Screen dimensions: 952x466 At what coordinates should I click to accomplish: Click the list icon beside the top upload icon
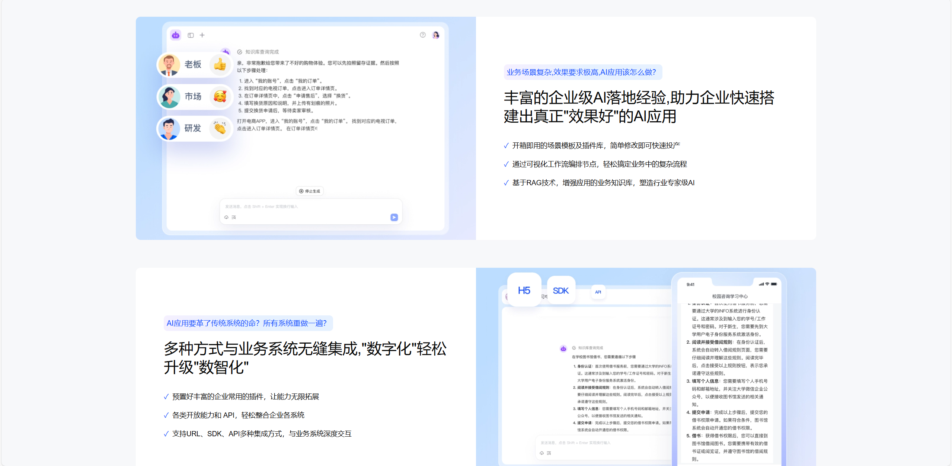pyautogui.click(x=234, y=217)
